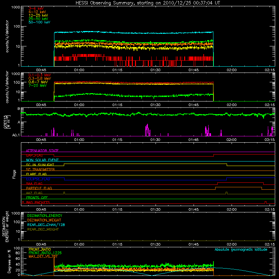Select the SAA_FLAG label
Viewport: 279px width, 279px height.
[34, 183]
